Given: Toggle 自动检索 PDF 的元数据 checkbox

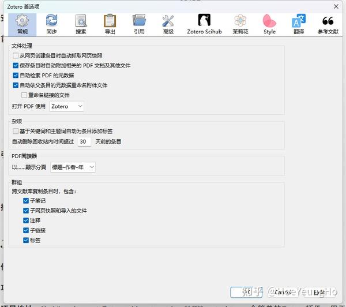Looking at the screenshot, I should click(16, 76).
